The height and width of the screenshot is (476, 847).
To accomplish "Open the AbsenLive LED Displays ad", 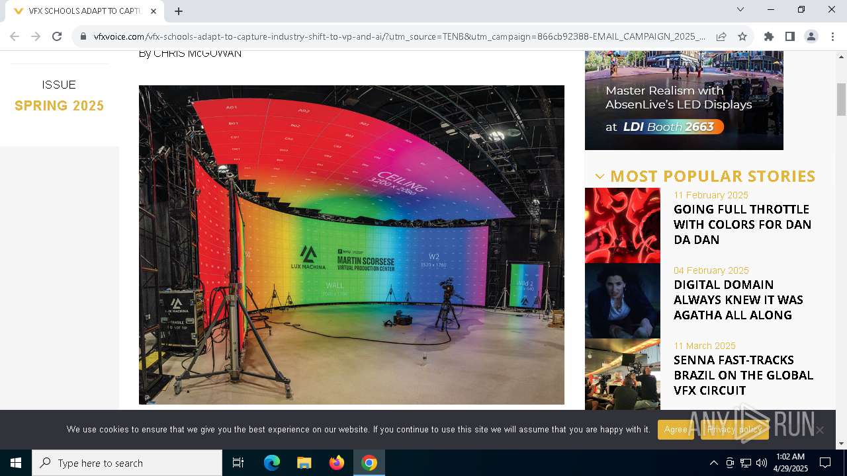I will [x=684, y=100].
